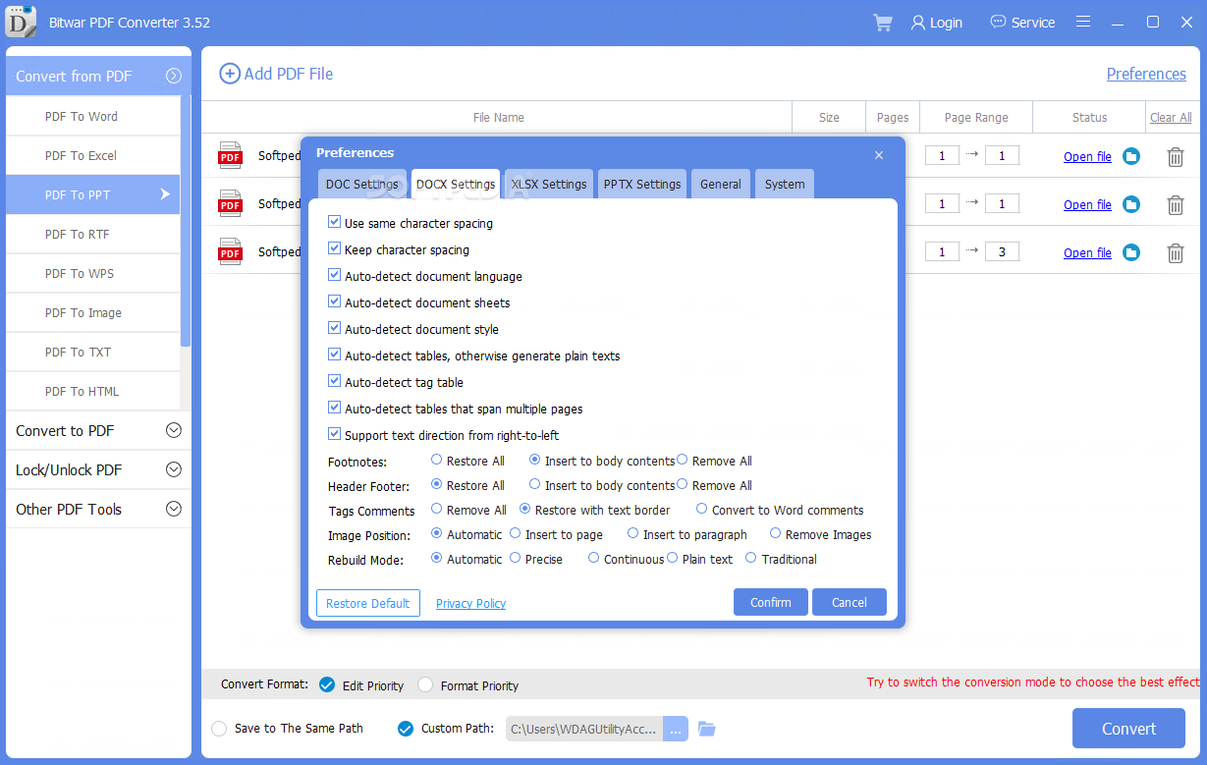
Task: Uncheck Keep character spacing
Action: 334,249
